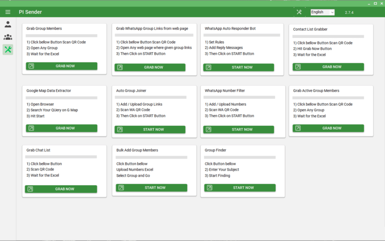The height and width of the screenshot is (241, 385).
Task: Open the hamburger menu
Action: point(8,12)
